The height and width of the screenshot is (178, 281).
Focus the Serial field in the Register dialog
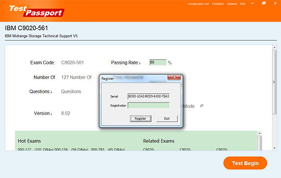pos(148,96)
